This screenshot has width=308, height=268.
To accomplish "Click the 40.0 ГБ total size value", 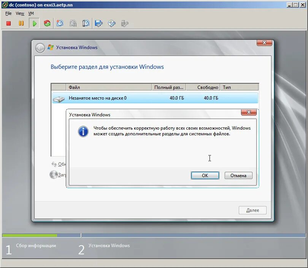I will click(177, 98).
